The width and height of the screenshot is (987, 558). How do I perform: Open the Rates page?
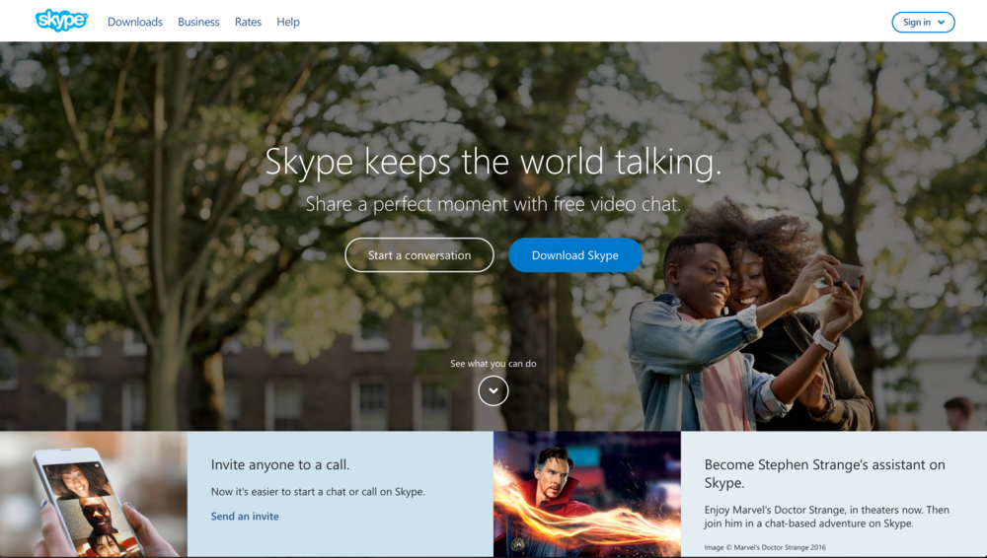pyautogui.click(x=248, y=22)
